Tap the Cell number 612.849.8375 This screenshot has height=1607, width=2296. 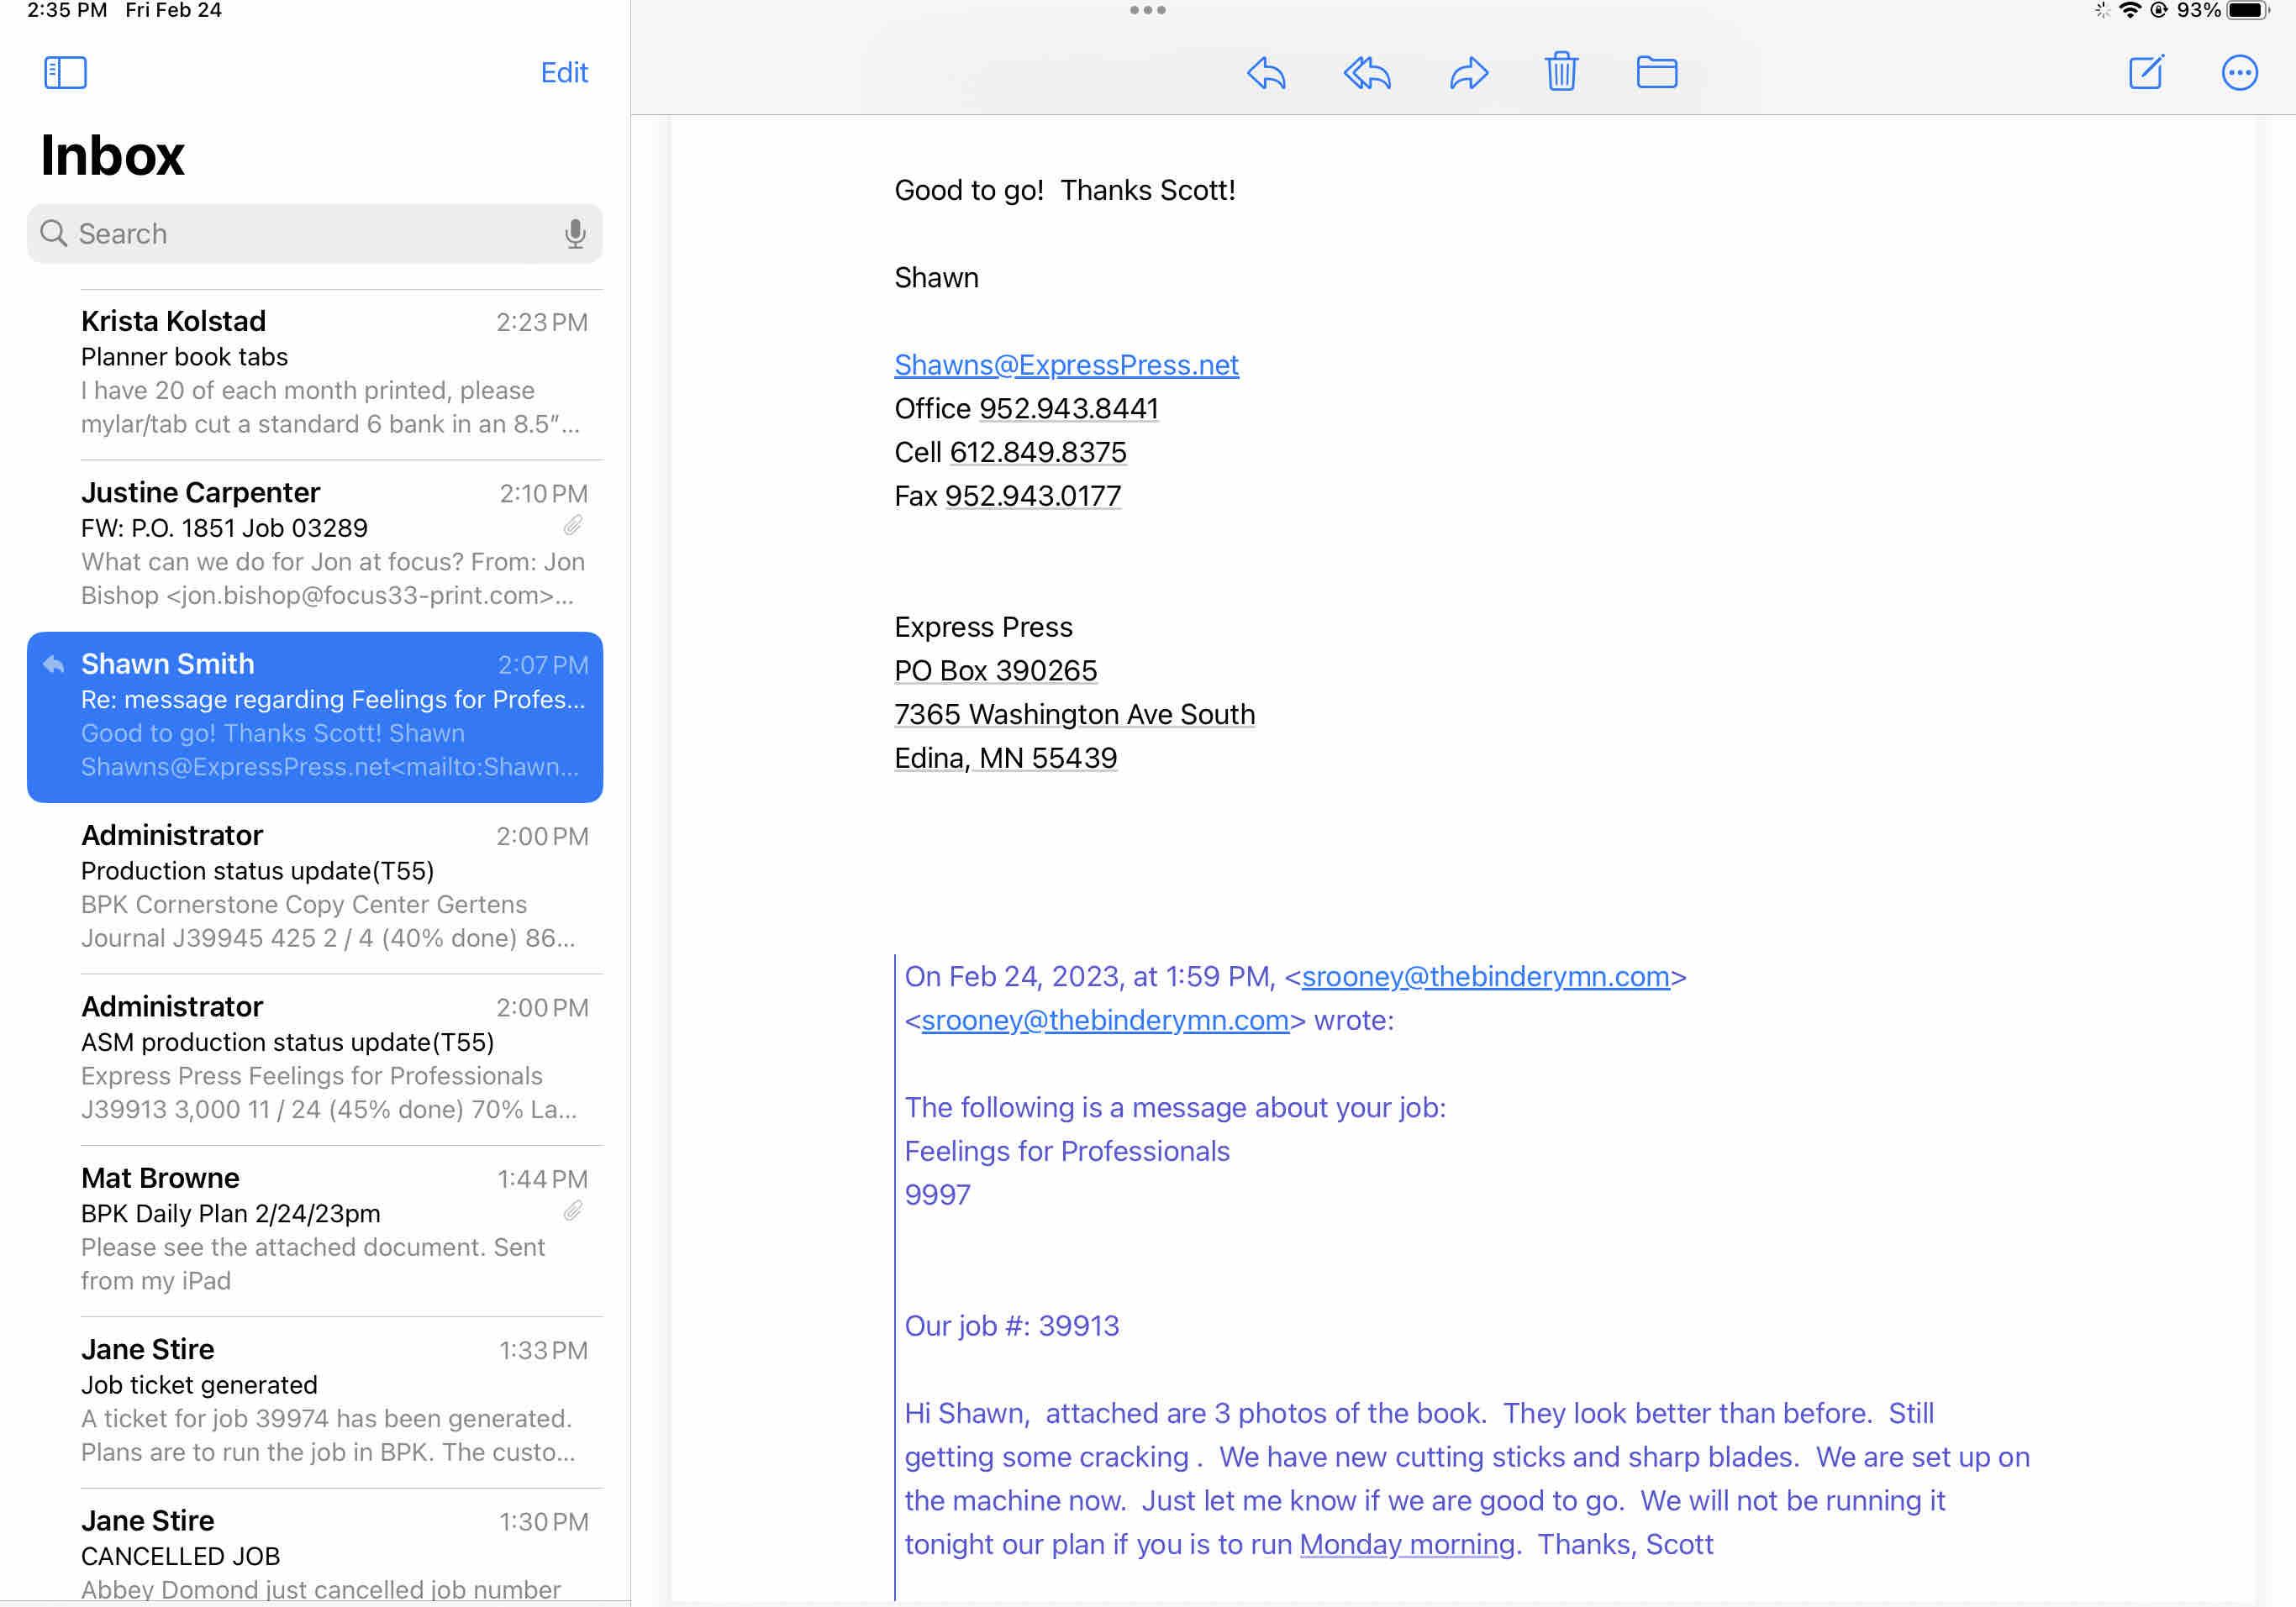click(1037, 453)
